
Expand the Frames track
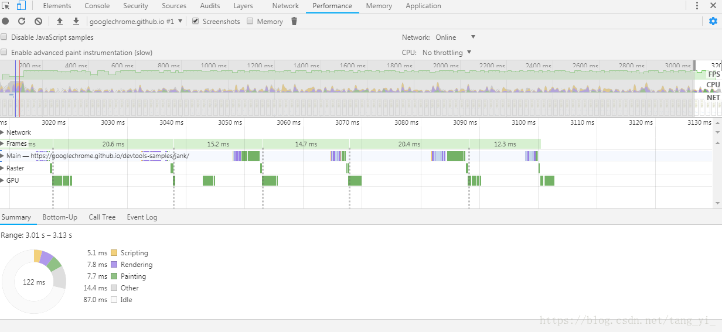[2, 143]
